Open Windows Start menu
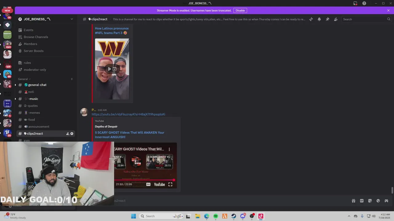The image size is (394, 221). (133, 216)
